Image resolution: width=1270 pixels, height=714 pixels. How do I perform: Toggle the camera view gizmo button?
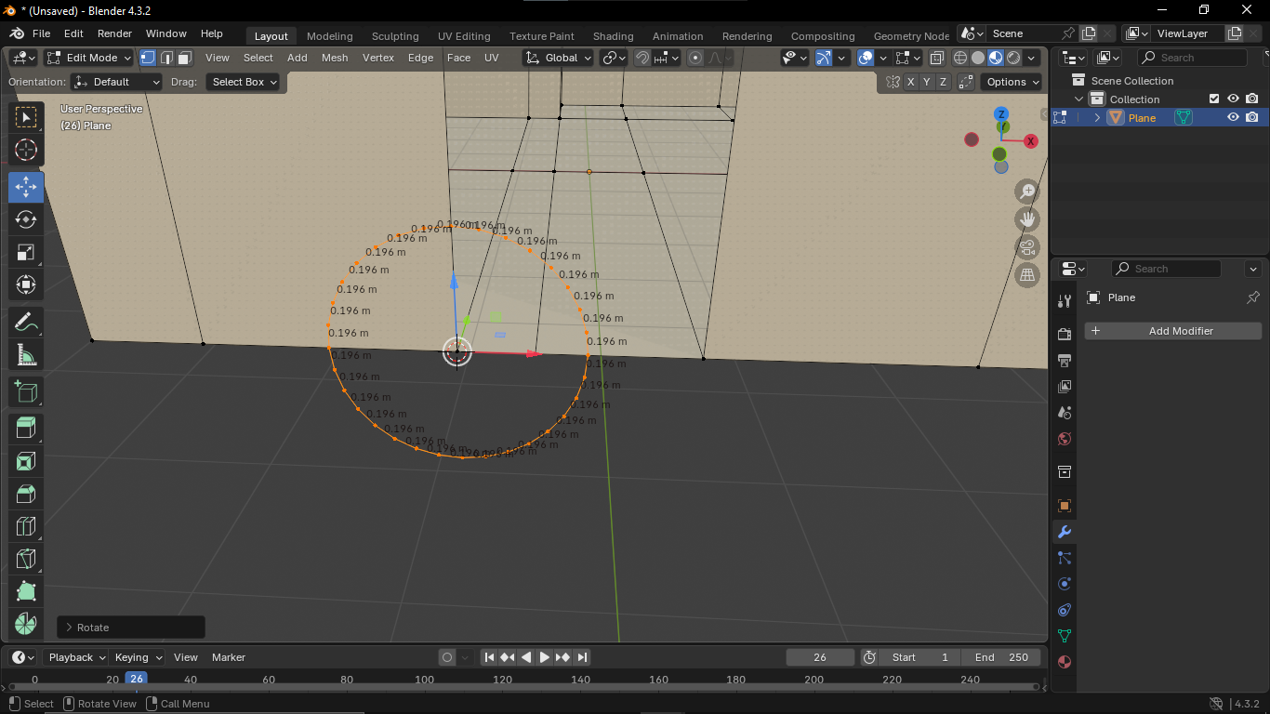pyautogui.click(x=1027, y=247)
